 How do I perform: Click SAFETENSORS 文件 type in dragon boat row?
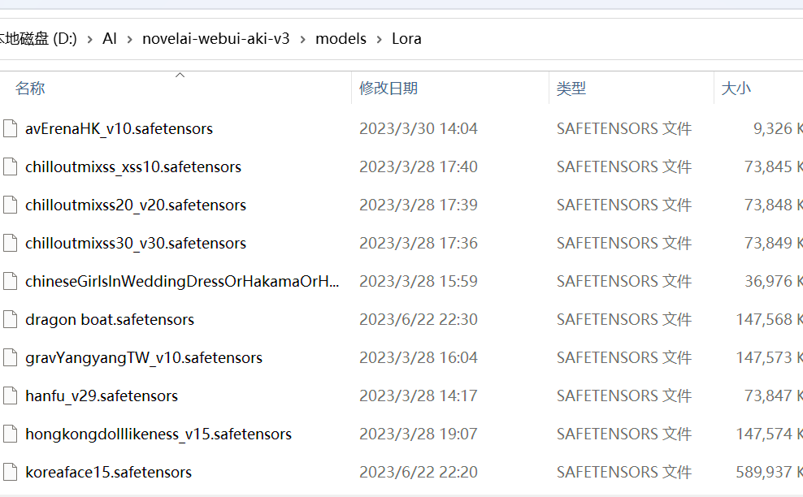(x=623, y=319)
